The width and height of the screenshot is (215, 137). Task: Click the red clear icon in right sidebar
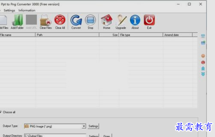(x=203, y=62)
